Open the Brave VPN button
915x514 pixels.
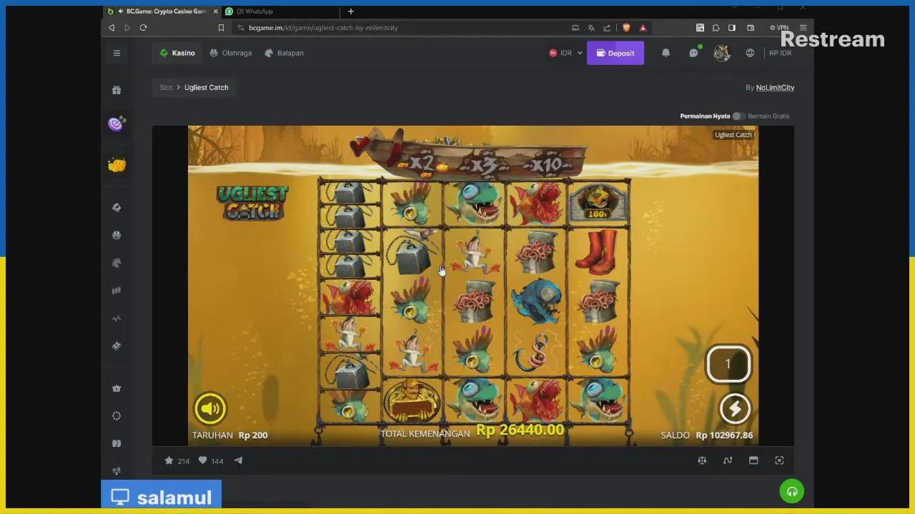[779, 28]
